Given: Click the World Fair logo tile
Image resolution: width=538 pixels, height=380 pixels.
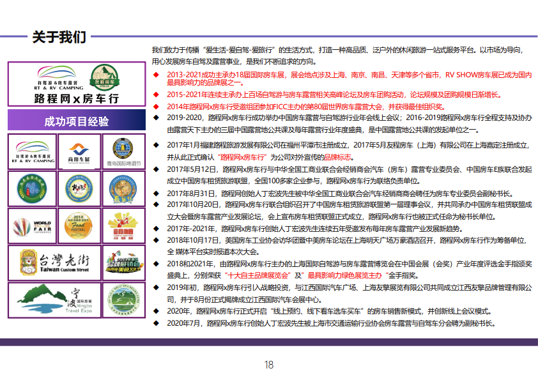Looking at the screenshot, I should pos(32,226).
